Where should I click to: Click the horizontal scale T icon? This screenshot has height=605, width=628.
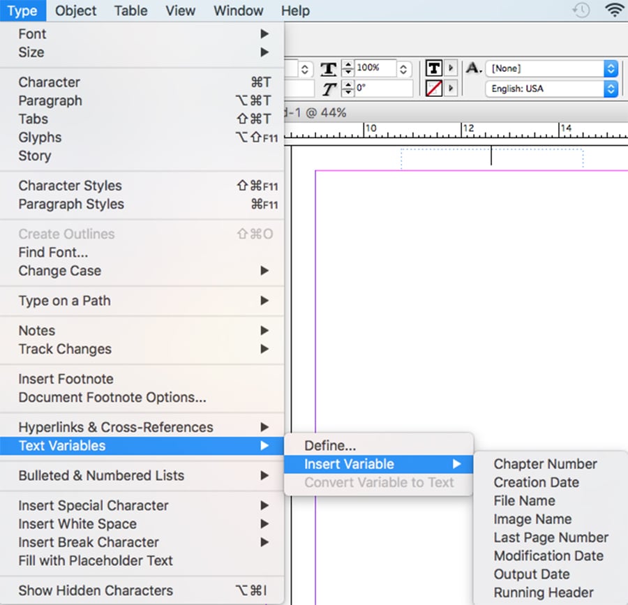click(329, 68)
